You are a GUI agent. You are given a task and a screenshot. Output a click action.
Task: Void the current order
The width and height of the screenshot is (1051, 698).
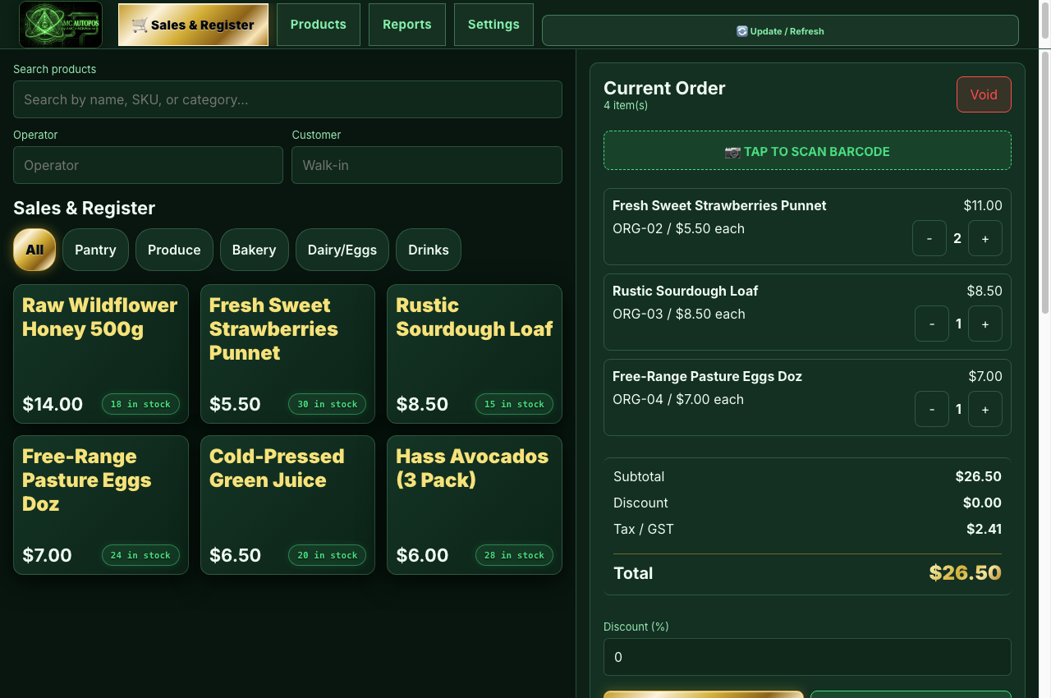point(984,94)
